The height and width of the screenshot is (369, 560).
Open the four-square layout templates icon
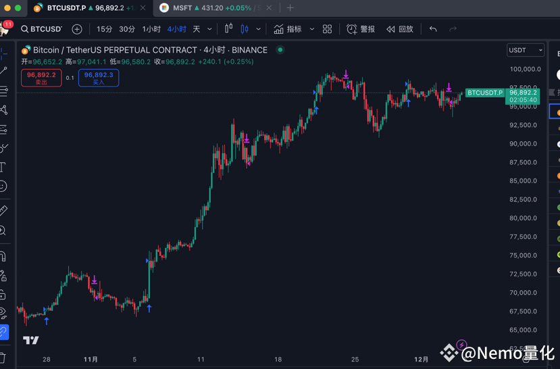(327, 29)
